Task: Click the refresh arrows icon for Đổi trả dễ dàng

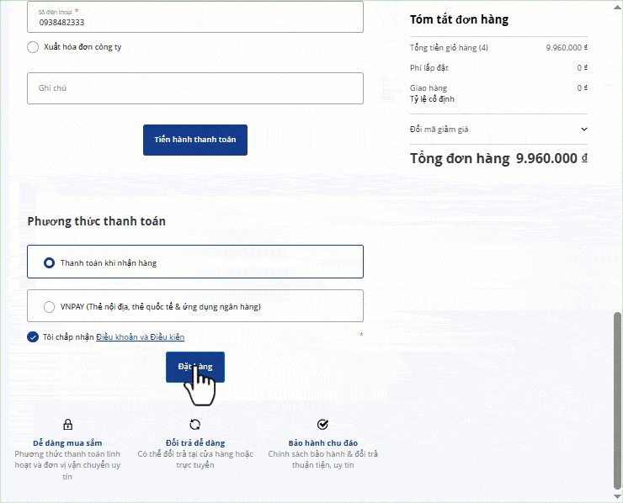Action: pos(195,425)
